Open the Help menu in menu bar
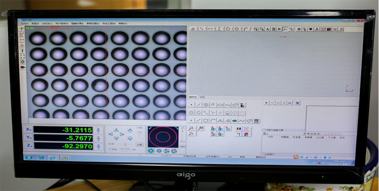Image resolution: width=379 pixels, height=191 pixels. pos(122,23)
